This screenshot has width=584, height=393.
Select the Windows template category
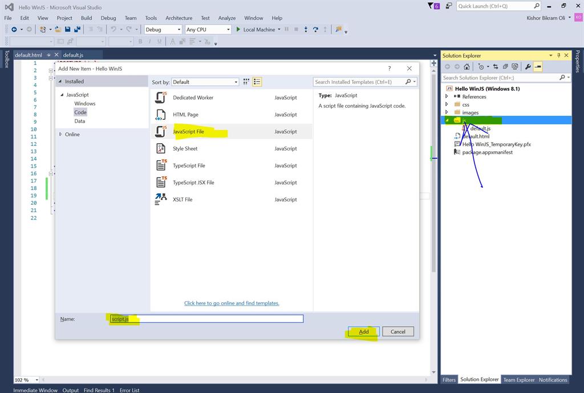point(85,104)
